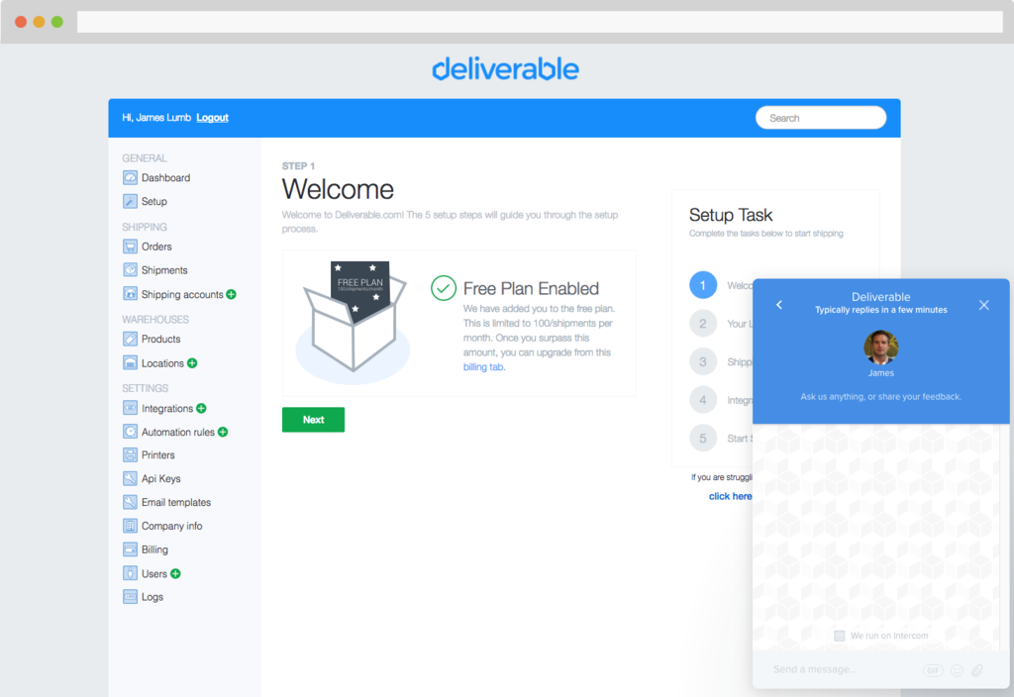View the Logs page
This screenshot has width=1014, height=697.
(152, 597)
